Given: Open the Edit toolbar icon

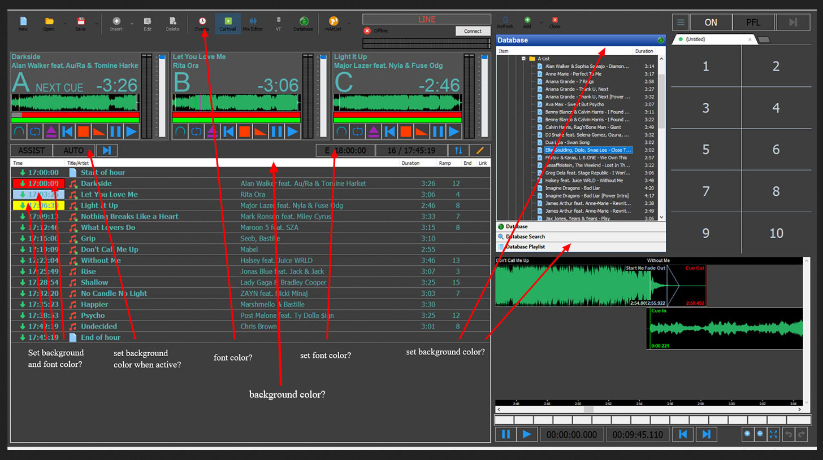Looking at the screenshot, I should (148, 24).
